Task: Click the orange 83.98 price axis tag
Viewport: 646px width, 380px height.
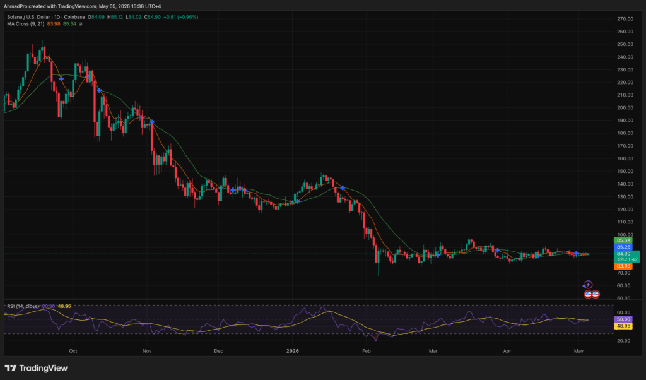Action: tap(623, 266)
